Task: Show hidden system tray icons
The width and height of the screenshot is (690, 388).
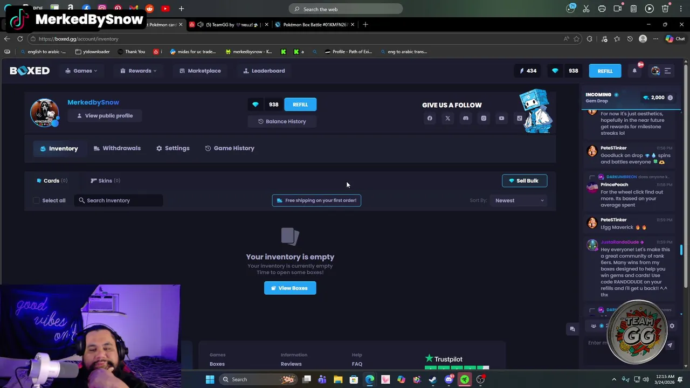Action: [x=614, y=379]
